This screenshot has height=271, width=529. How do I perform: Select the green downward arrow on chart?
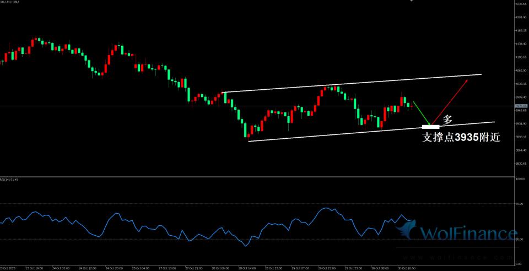[421, 113]
